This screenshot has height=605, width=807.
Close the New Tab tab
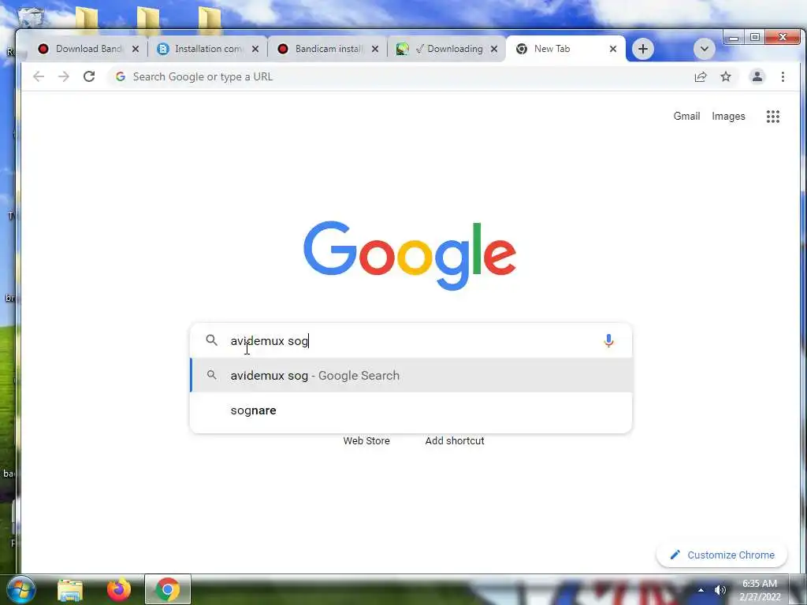pos(613,49)
